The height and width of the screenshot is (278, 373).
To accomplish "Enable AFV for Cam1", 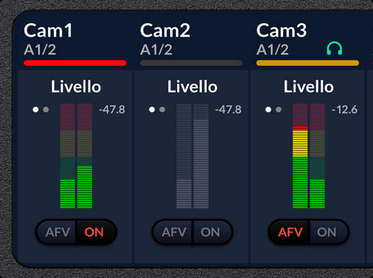I will [57, 232].
